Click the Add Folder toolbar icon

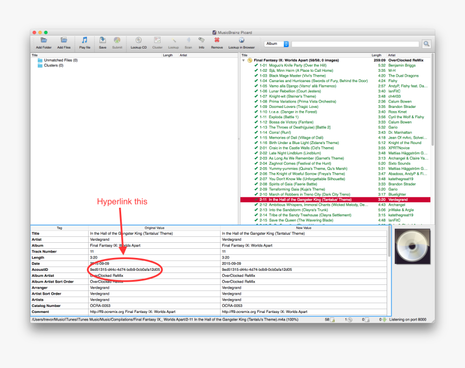pos(44,40)
